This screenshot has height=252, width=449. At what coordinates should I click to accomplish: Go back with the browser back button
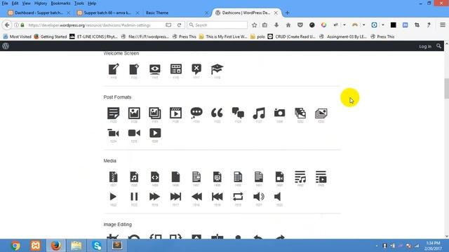pos(7,25)
